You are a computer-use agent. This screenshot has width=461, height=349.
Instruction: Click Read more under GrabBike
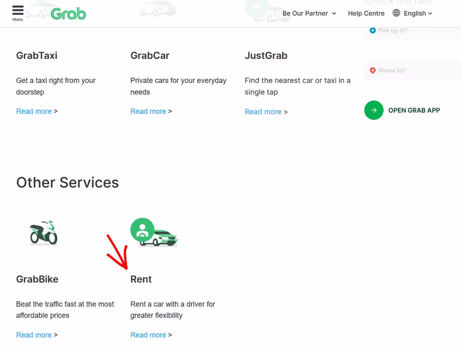(x=34, y=335)
